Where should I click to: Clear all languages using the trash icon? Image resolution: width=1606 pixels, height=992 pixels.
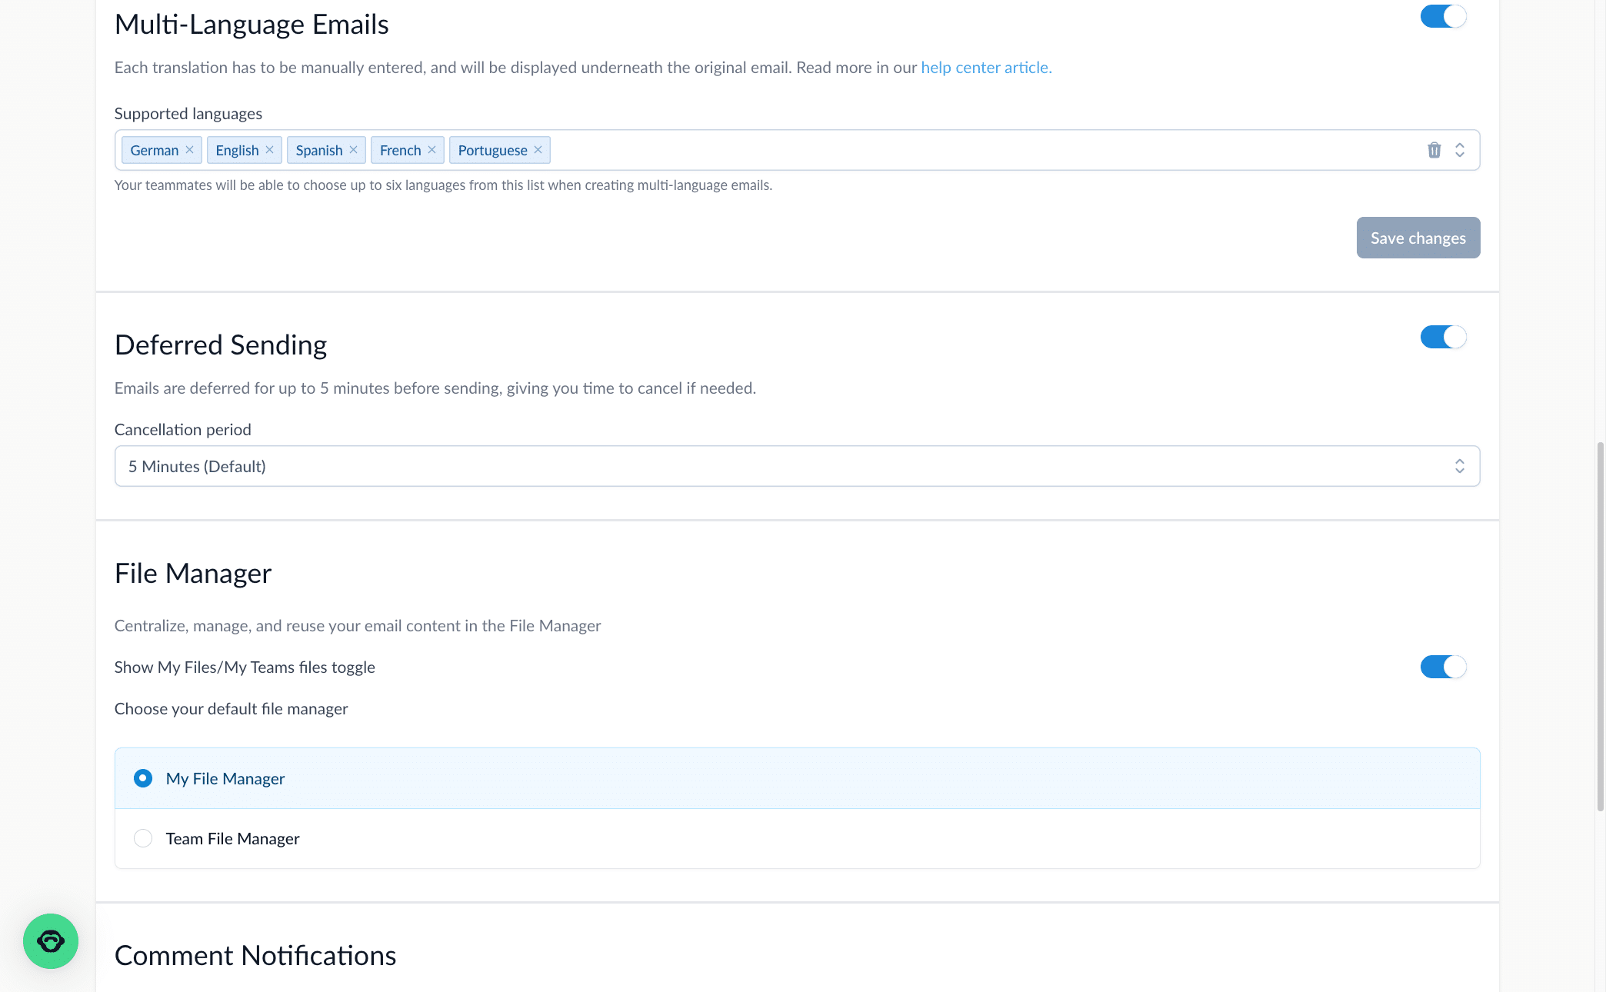tap(1434, 150)
